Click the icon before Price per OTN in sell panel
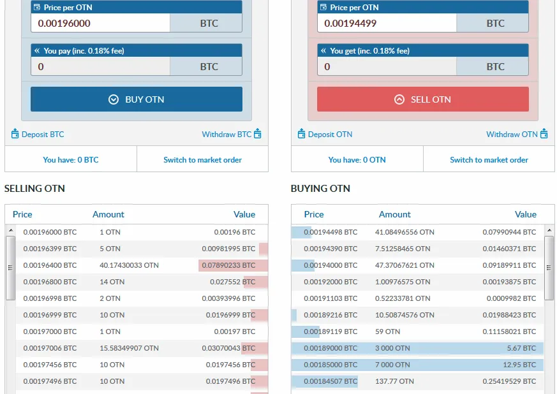The image size is (557, 394). pyautogui.click(x=323, y=7)
